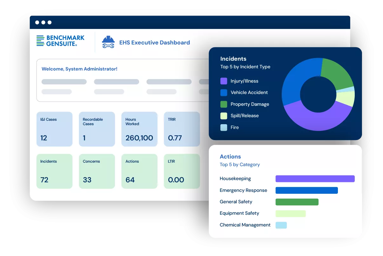
Task: Select the Property Damage green legend swatch
Action: tap(224, 104)
